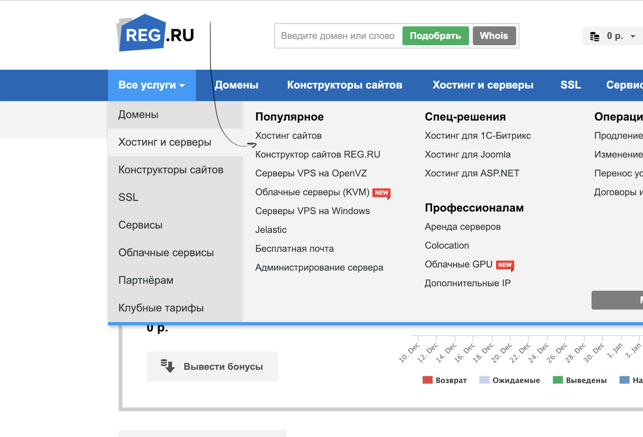Viewport: 643px width, 437px height.
Task: Open Конструкторы сайтов in the navigation bar
Action: pyautogui.click(x=345, y=85)
